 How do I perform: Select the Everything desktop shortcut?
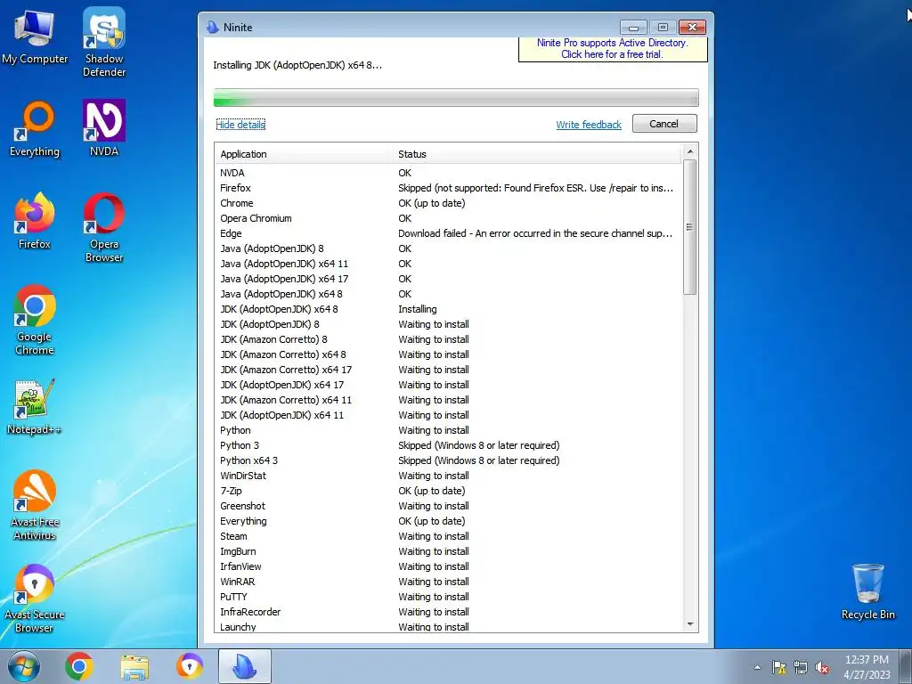35,129
